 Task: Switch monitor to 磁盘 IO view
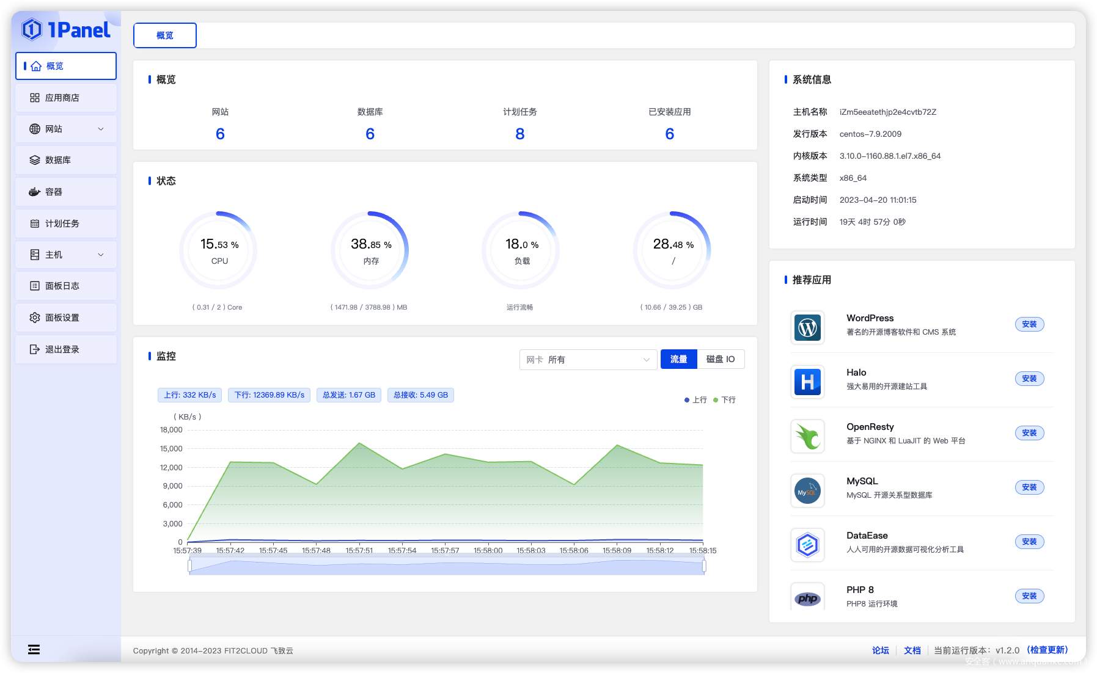[721, 359]
